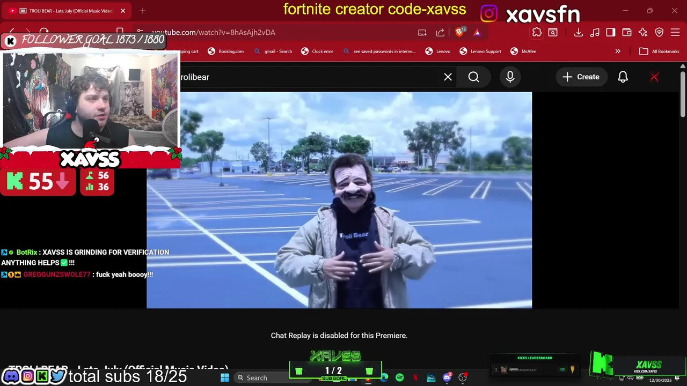
Task: Start YouTube voice search with microphone
Action: click(x=510, y=77)
